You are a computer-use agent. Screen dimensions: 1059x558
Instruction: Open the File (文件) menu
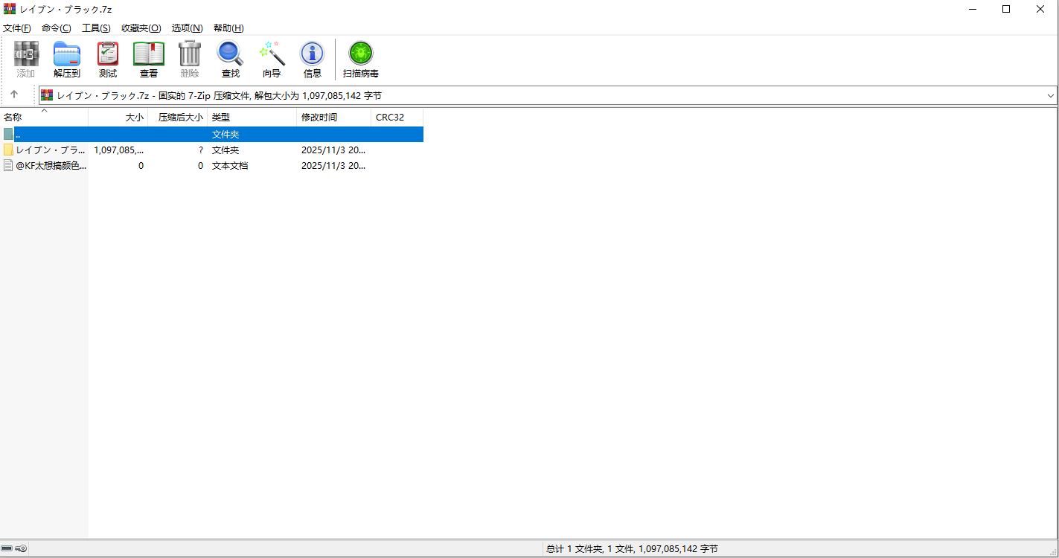[17, 28]
